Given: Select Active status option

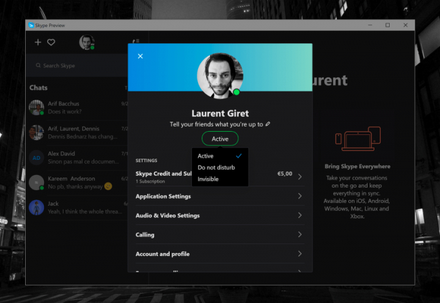Looking at the screenshot, I should pos(220,156).
